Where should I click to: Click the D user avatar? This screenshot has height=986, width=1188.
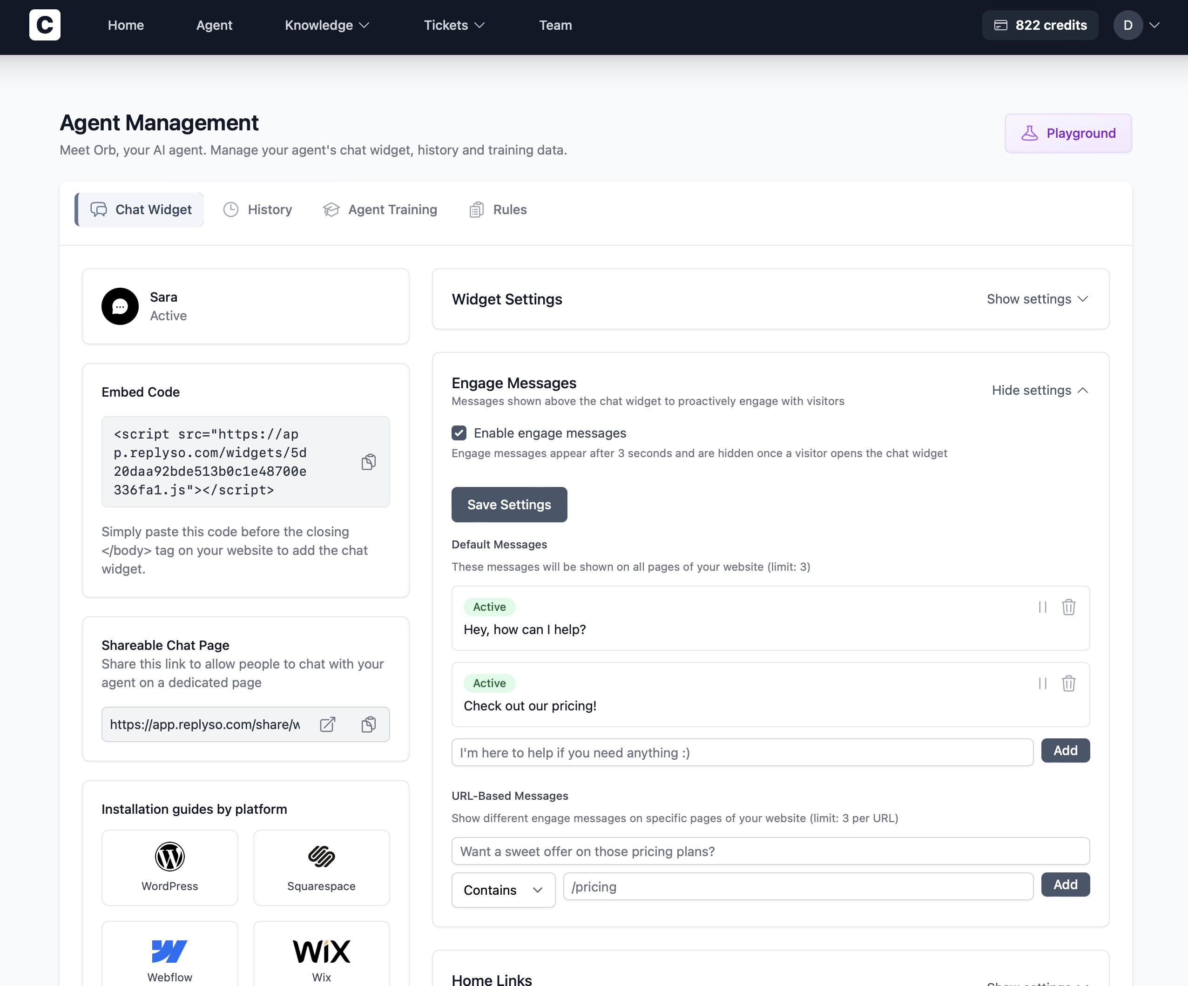1128,25
